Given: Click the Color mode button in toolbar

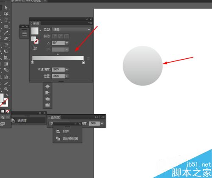Looking at the screenshot, I should pyautogui.click(x=3, y=111).
